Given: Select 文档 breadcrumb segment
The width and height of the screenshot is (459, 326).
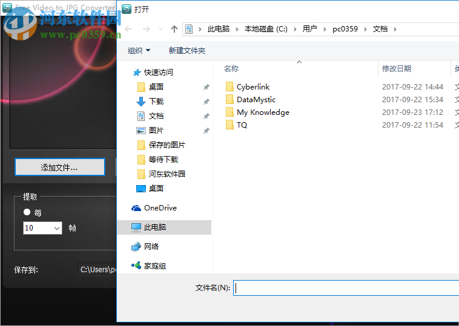Looking at the screenshot, I should click(380, 29).
